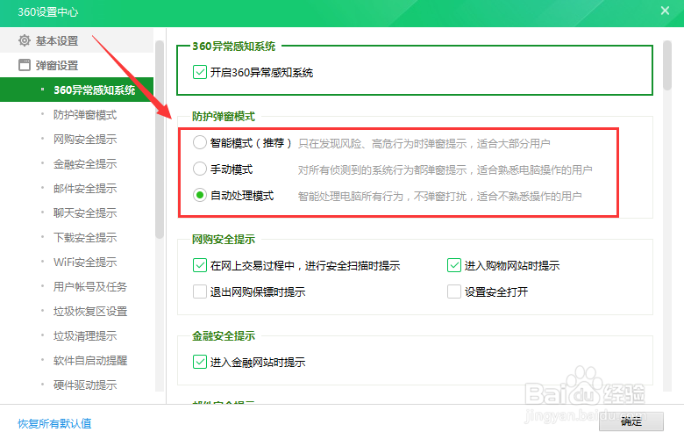Go to 下载安全提示 in sidebar

tap(85, 238)
